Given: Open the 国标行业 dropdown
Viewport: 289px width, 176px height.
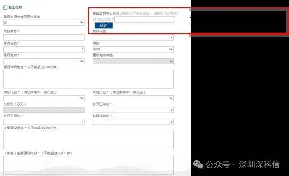Looking at the screenshot, I should (x=44, y=98).
